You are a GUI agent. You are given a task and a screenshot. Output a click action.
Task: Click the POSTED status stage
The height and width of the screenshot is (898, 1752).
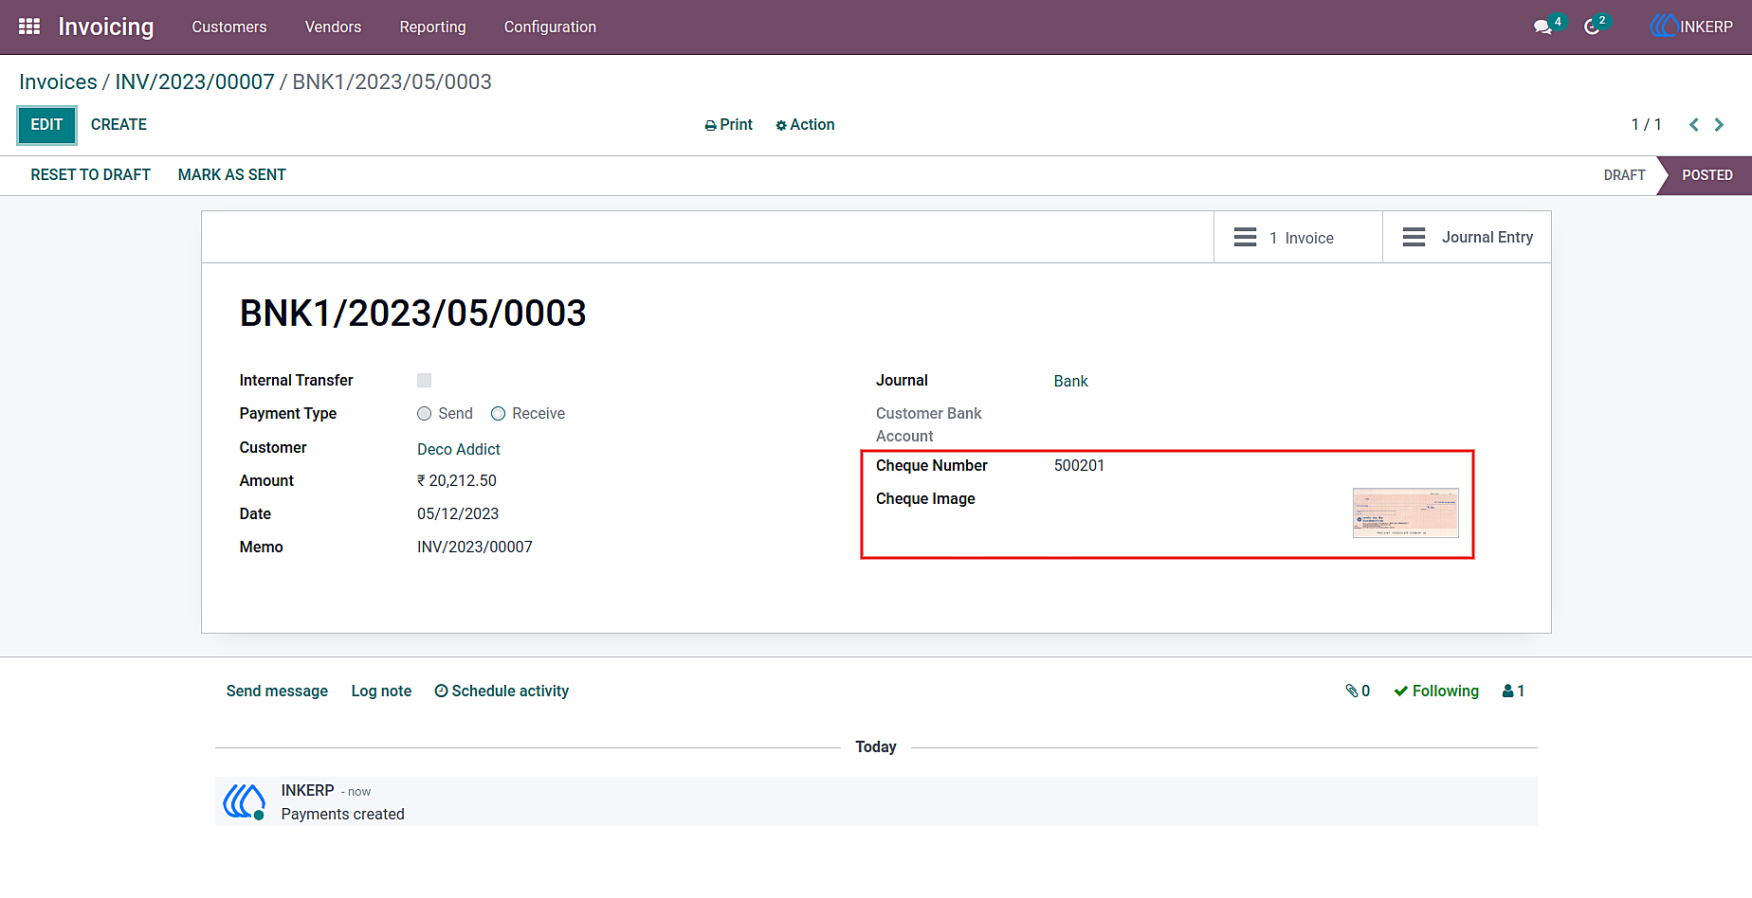click(1706, 175)
